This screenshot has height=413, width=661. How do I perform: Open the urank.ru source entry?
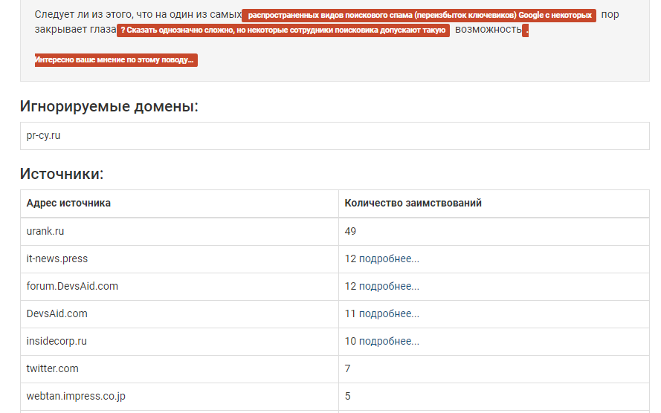coord(45,231)
